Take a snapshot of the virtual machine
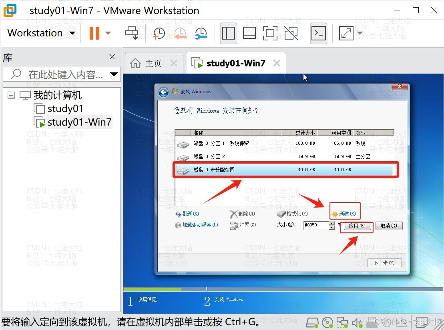 click(x=159, y=33)
